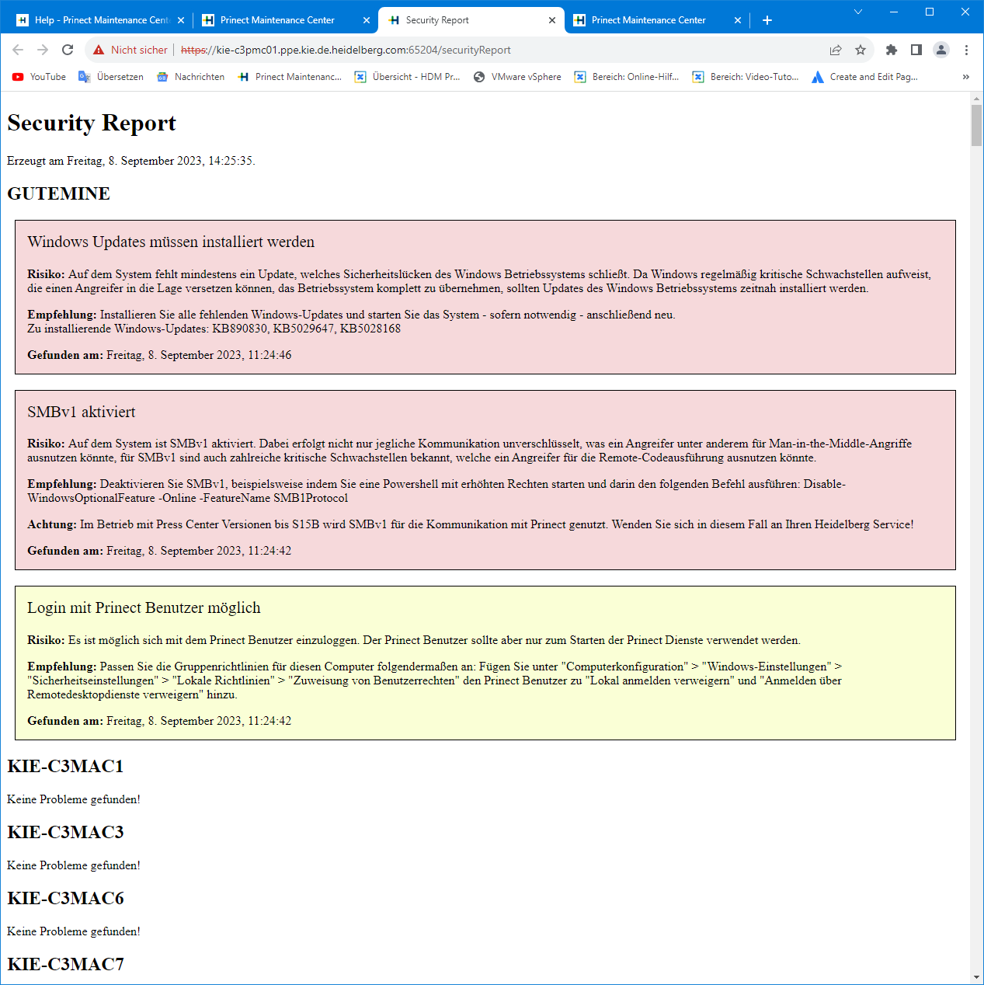Screen dimensions: 984x985
Task: Click the 'Security Report' heading
Action: [92, 123]
